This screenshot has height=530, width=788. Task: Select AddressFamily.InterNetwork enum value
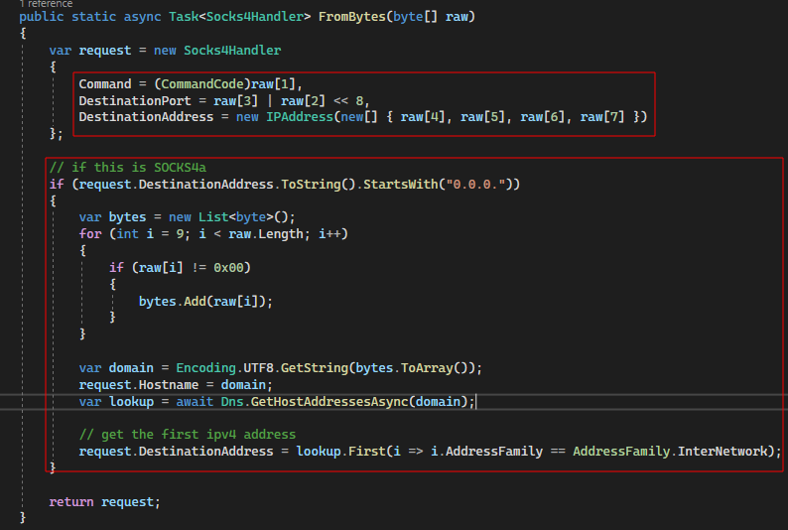point(671,452)
